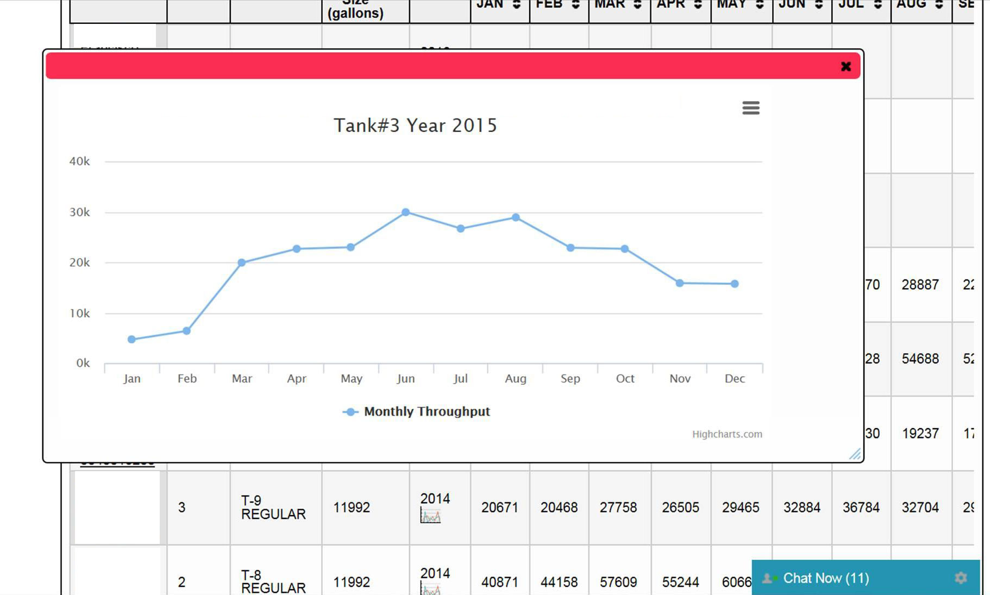This screenshot has width=990, height=595.
Task: Open the 2014 chart icon for T-8 REGULAR
Action: click(430, 589)
